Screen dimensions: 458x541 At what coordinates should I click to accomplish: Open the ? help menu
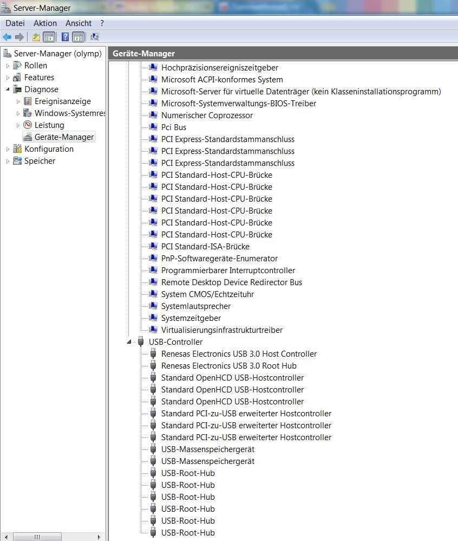(102, 23)
